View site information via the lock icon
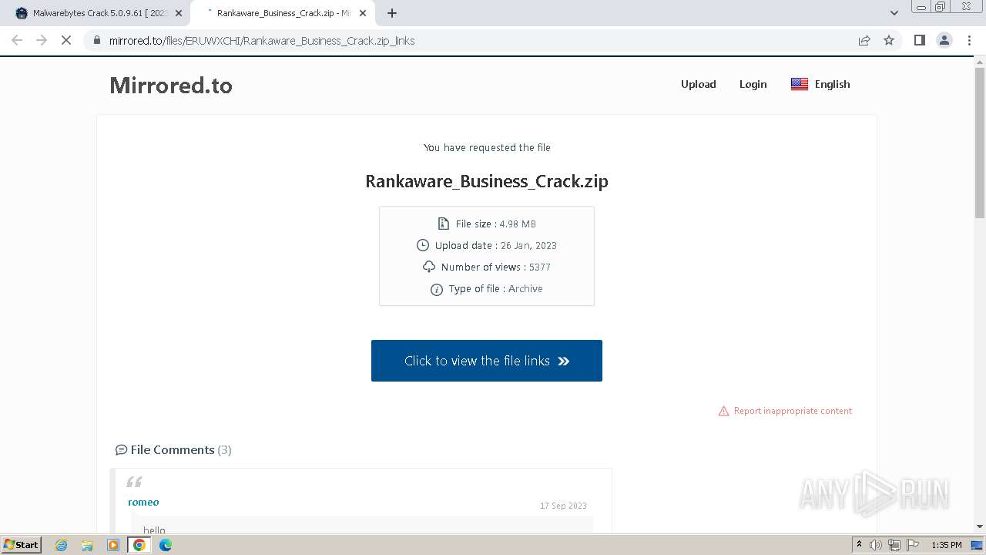 (97, 41)
